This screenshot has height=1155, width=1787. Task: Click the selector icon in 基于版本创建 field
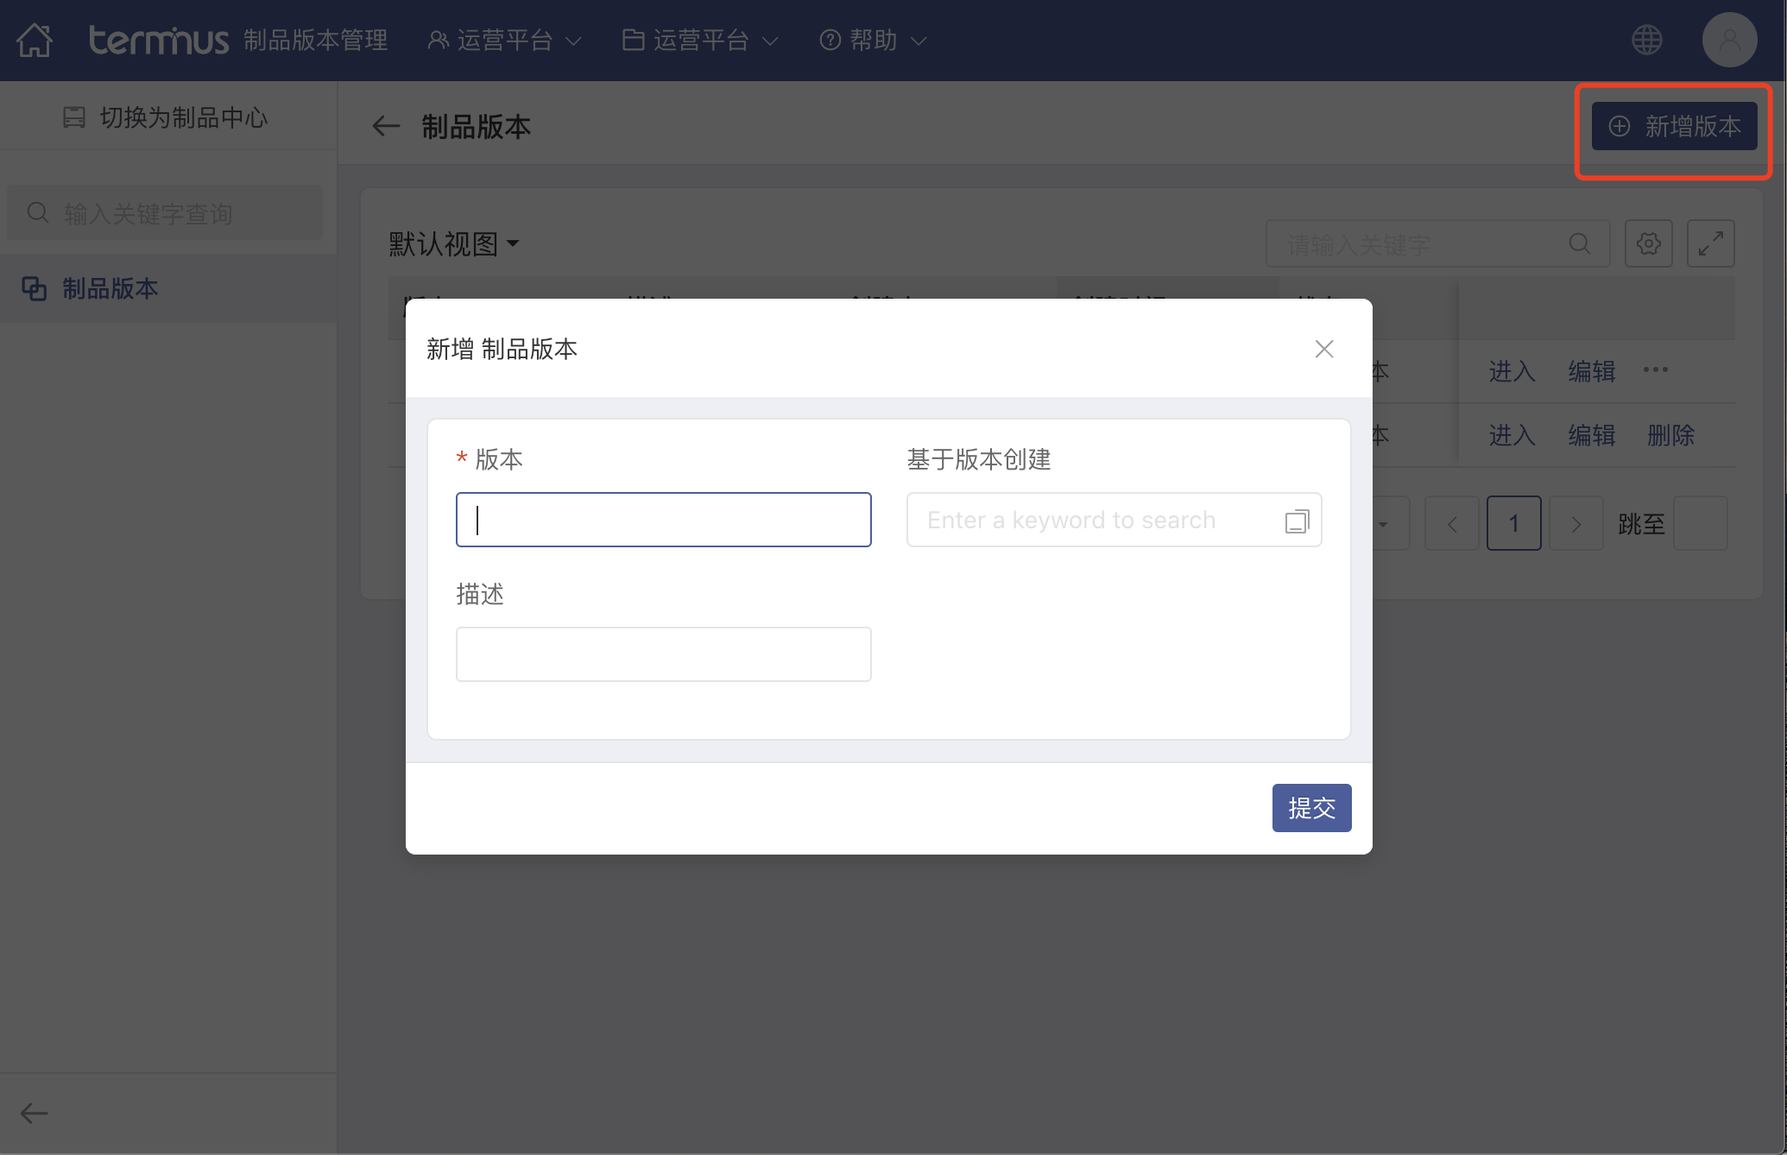point(1297,521)
